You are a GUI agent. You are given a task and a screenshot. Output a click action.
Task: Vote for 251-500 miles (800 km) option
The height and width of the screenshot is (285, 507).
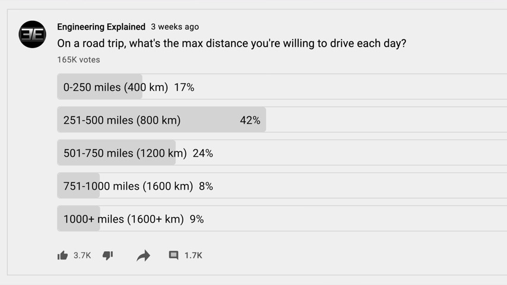coord(282,120)
